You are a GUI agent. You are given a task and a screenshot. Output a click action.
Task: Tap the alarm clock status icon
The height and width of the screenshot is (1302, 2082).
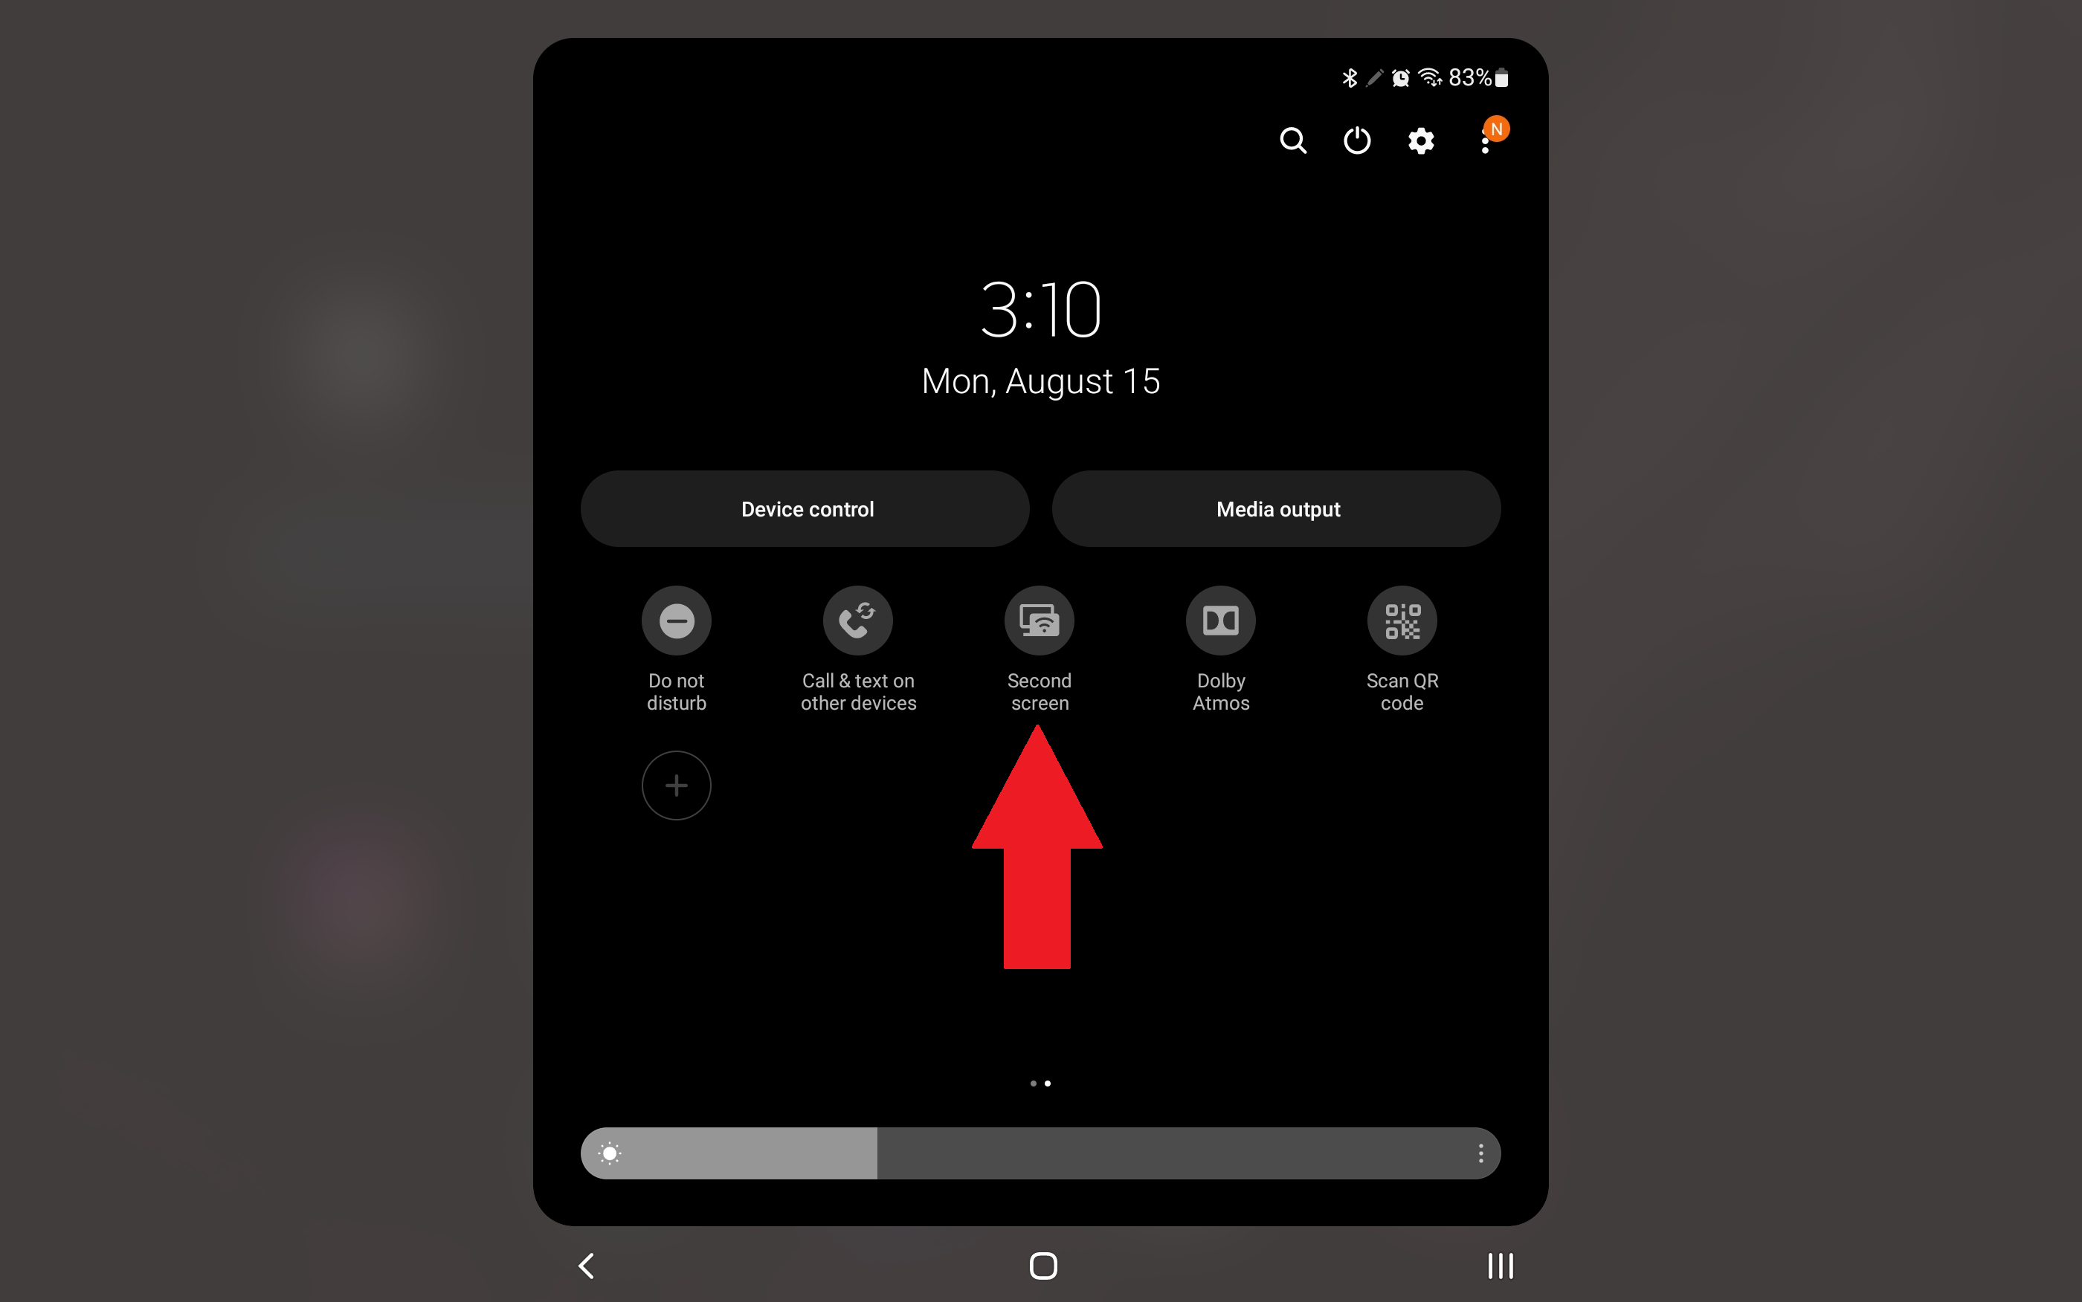[1399, 75]
